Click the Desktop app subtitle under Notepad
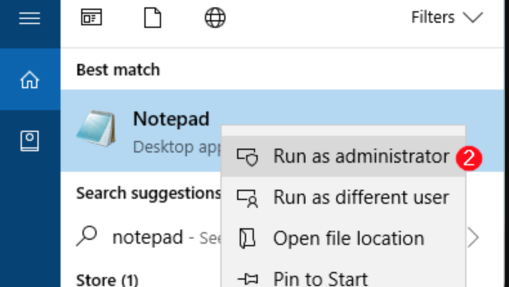 tap(177, 147)
